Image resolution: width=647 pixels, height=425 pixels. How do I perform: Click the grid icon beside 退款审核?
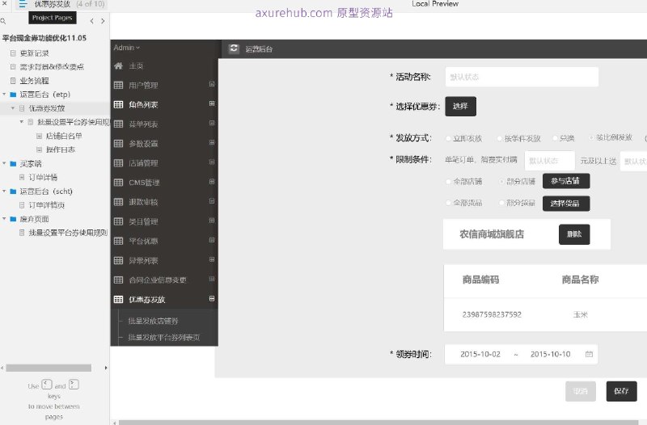[x=118, y=201]
